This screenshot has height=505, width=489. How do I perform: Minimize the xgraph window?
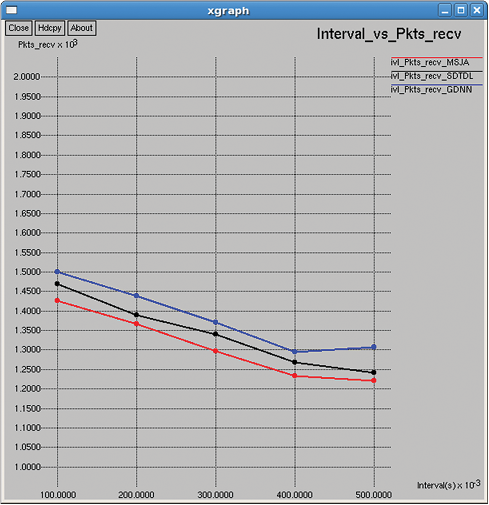pyautogui.click(x=445, y=10)
